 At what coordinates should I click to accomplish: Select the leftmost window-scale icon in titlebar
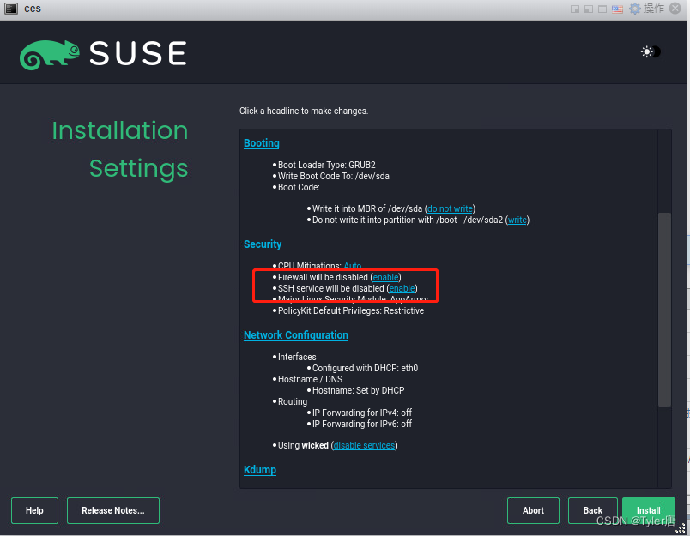[x=573, y=8]
